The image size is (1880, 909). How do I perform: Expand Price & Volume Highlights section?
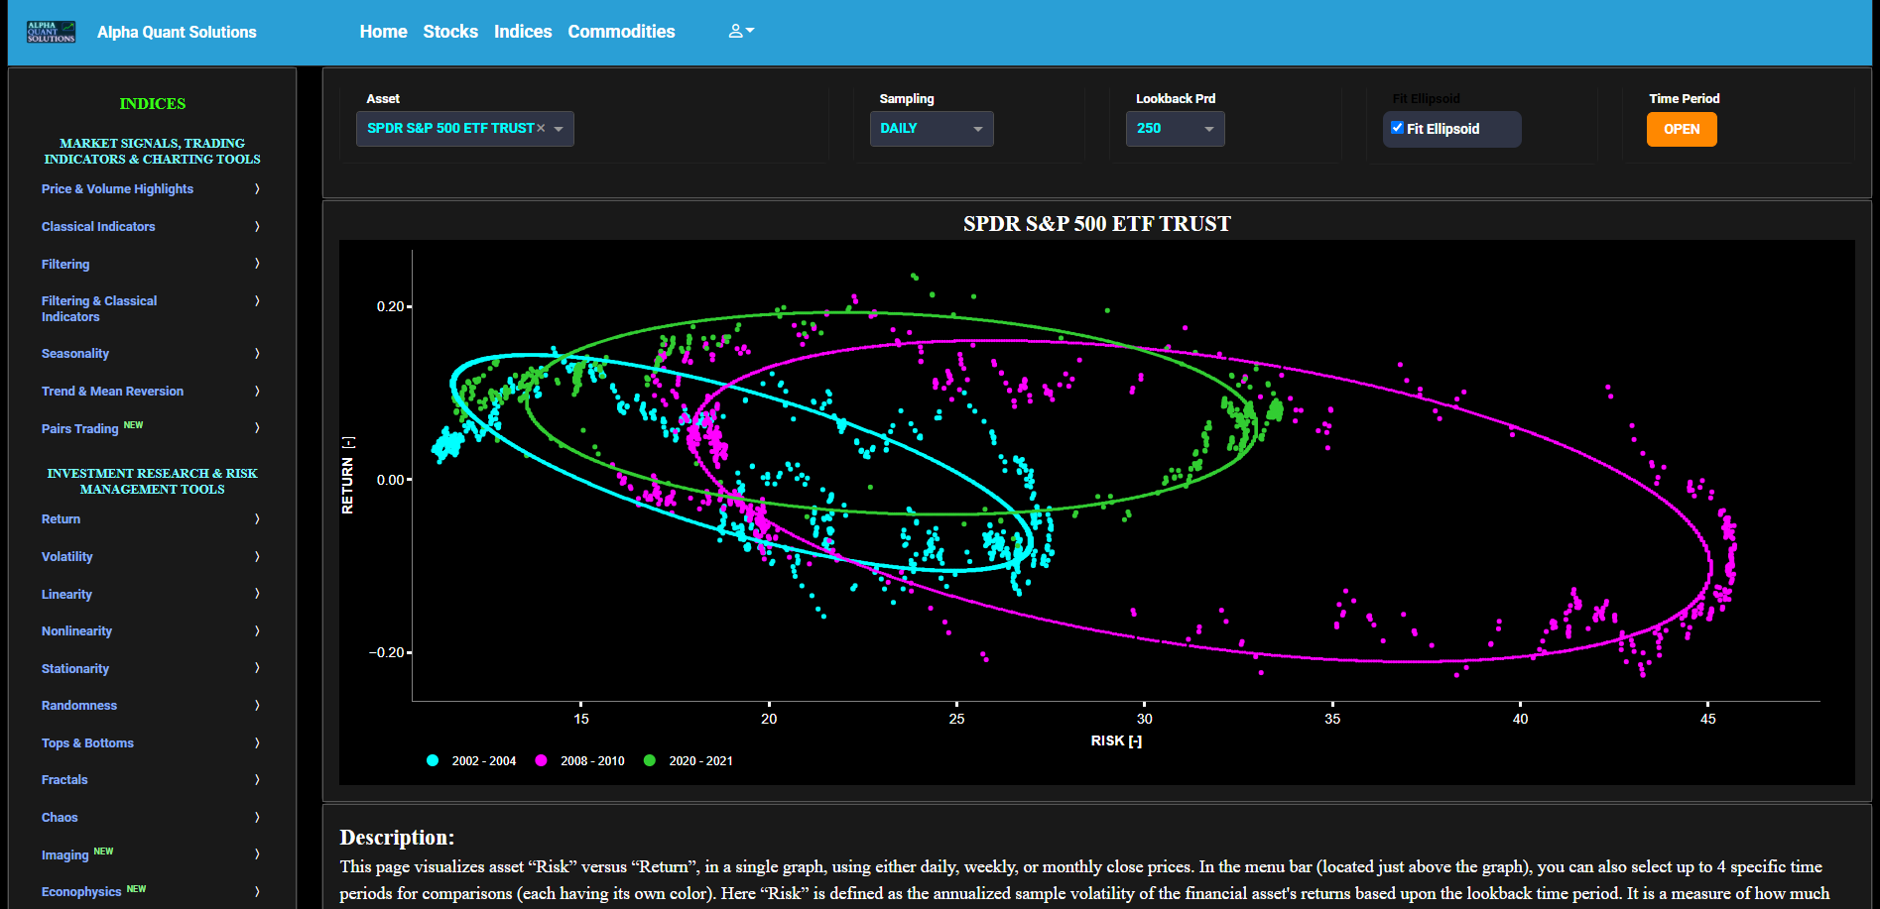point(152,189)
